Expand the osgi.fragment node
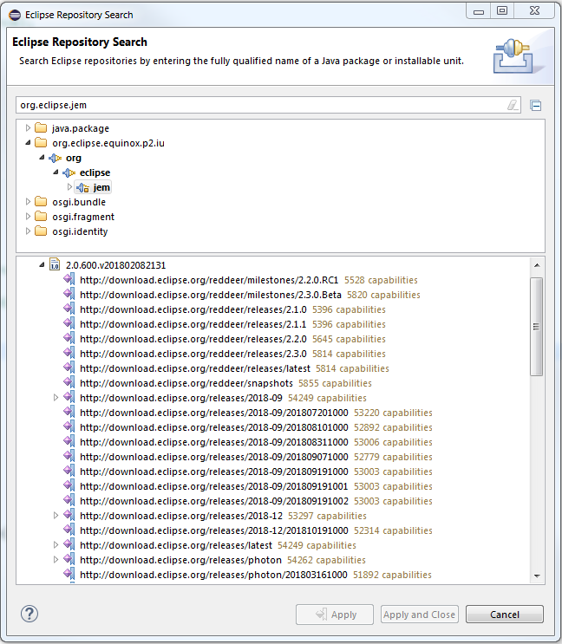This screenshot has width=562, height=644. (28, 217)
